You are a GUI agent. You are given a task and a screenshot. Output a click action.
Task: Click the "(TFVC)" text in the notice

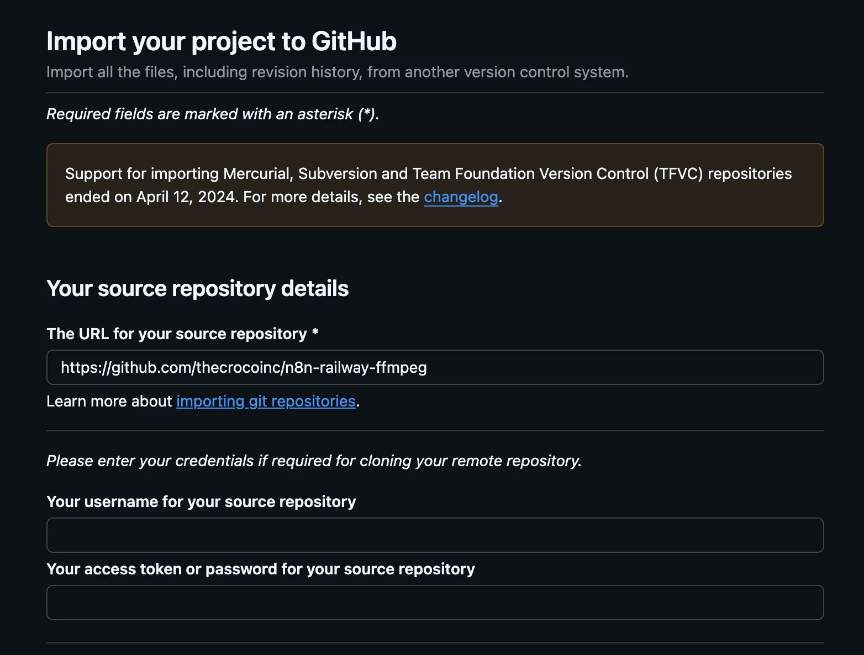678,174
